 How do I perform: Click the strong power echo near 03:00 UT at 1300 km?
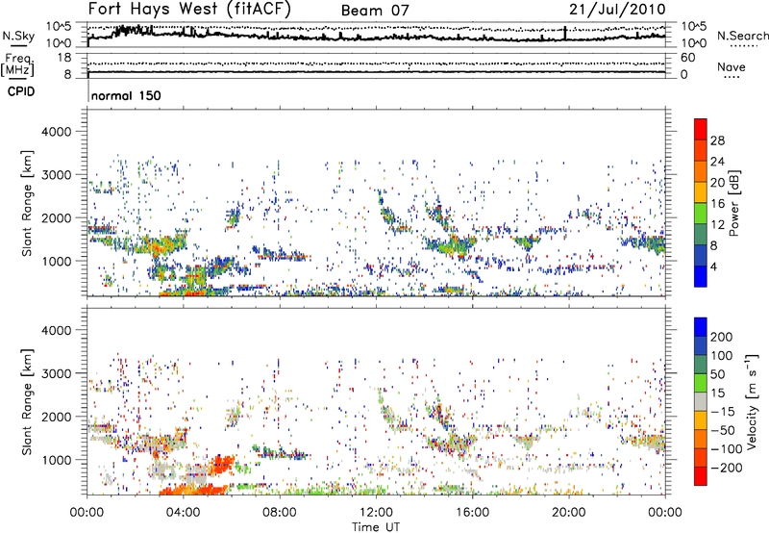tap(161, 244)
